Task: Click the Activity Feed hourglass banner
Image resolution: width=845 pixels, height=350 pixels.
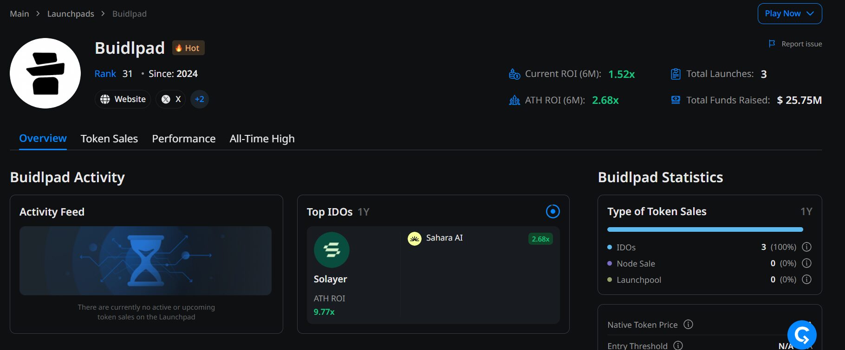Action: pos(145,261)
